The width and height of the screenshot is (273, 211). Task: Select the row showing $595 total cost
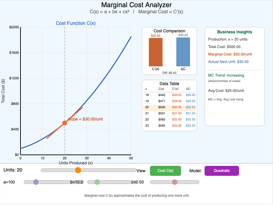(169, 126)
